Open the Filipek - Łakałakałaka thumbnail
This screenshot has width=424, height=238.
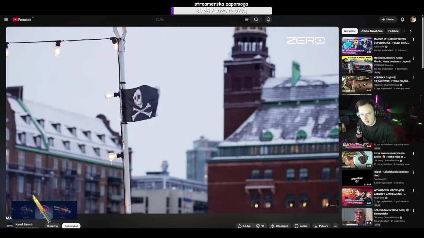(357, 178)
